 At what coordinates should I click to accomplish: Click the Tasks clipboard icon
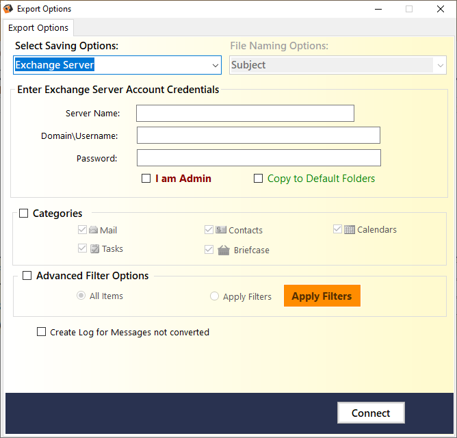pos(94,248)
